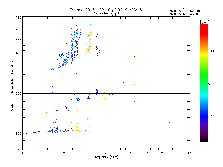This screenshot has height=167, width=223.
Task: Click the colorbar tick label '-100'
Action: [212, 116]
